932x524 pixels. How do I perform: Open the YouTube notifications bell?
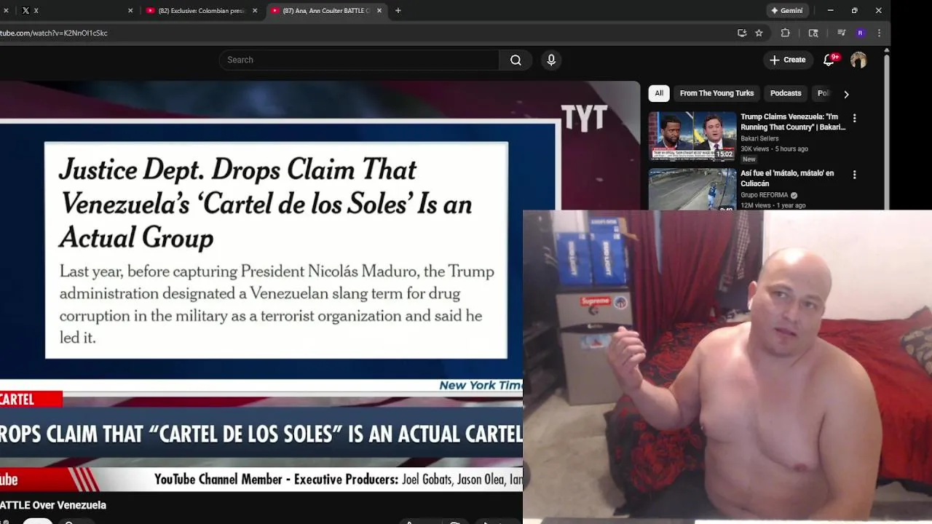829,60
